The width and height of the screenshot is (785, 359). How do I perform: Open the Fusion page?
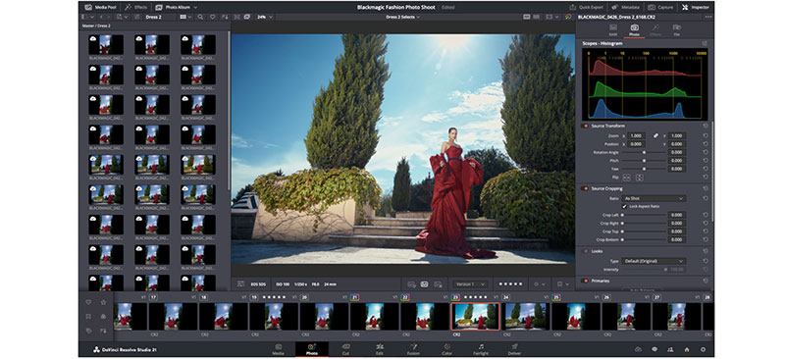[x=413, y=348]
